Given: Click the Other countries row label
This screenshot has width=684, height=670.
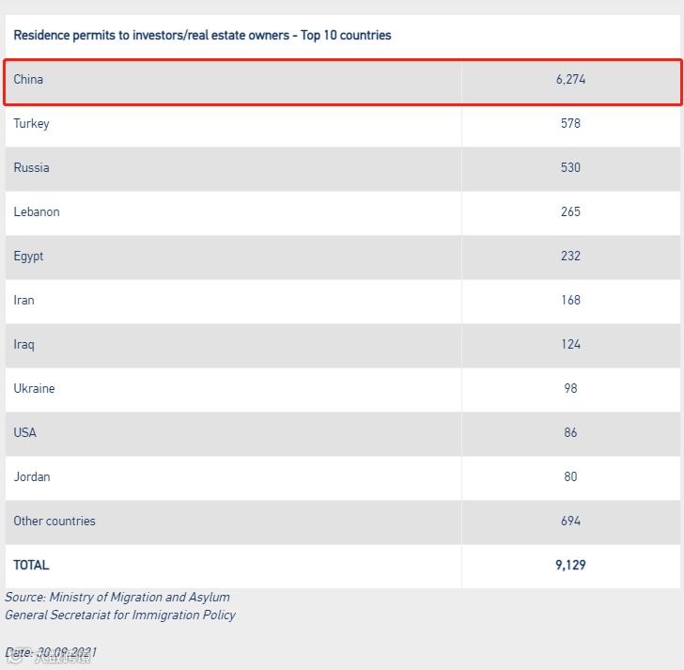Looking at the screenshot, I should point(54,522).
